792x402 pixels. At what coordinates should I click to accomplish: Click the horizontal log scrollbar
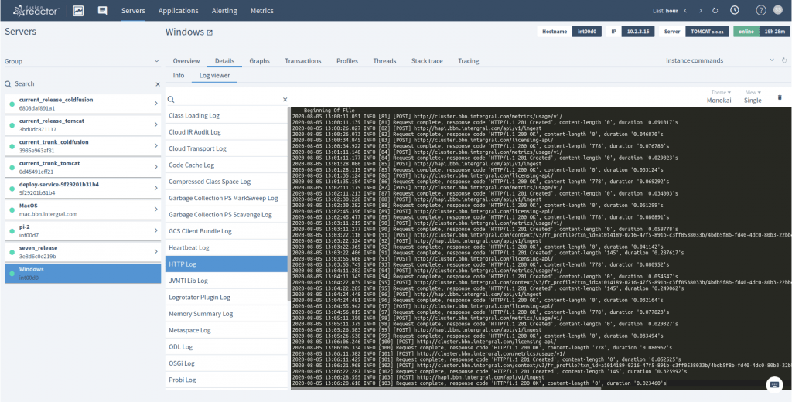point(446,388)
